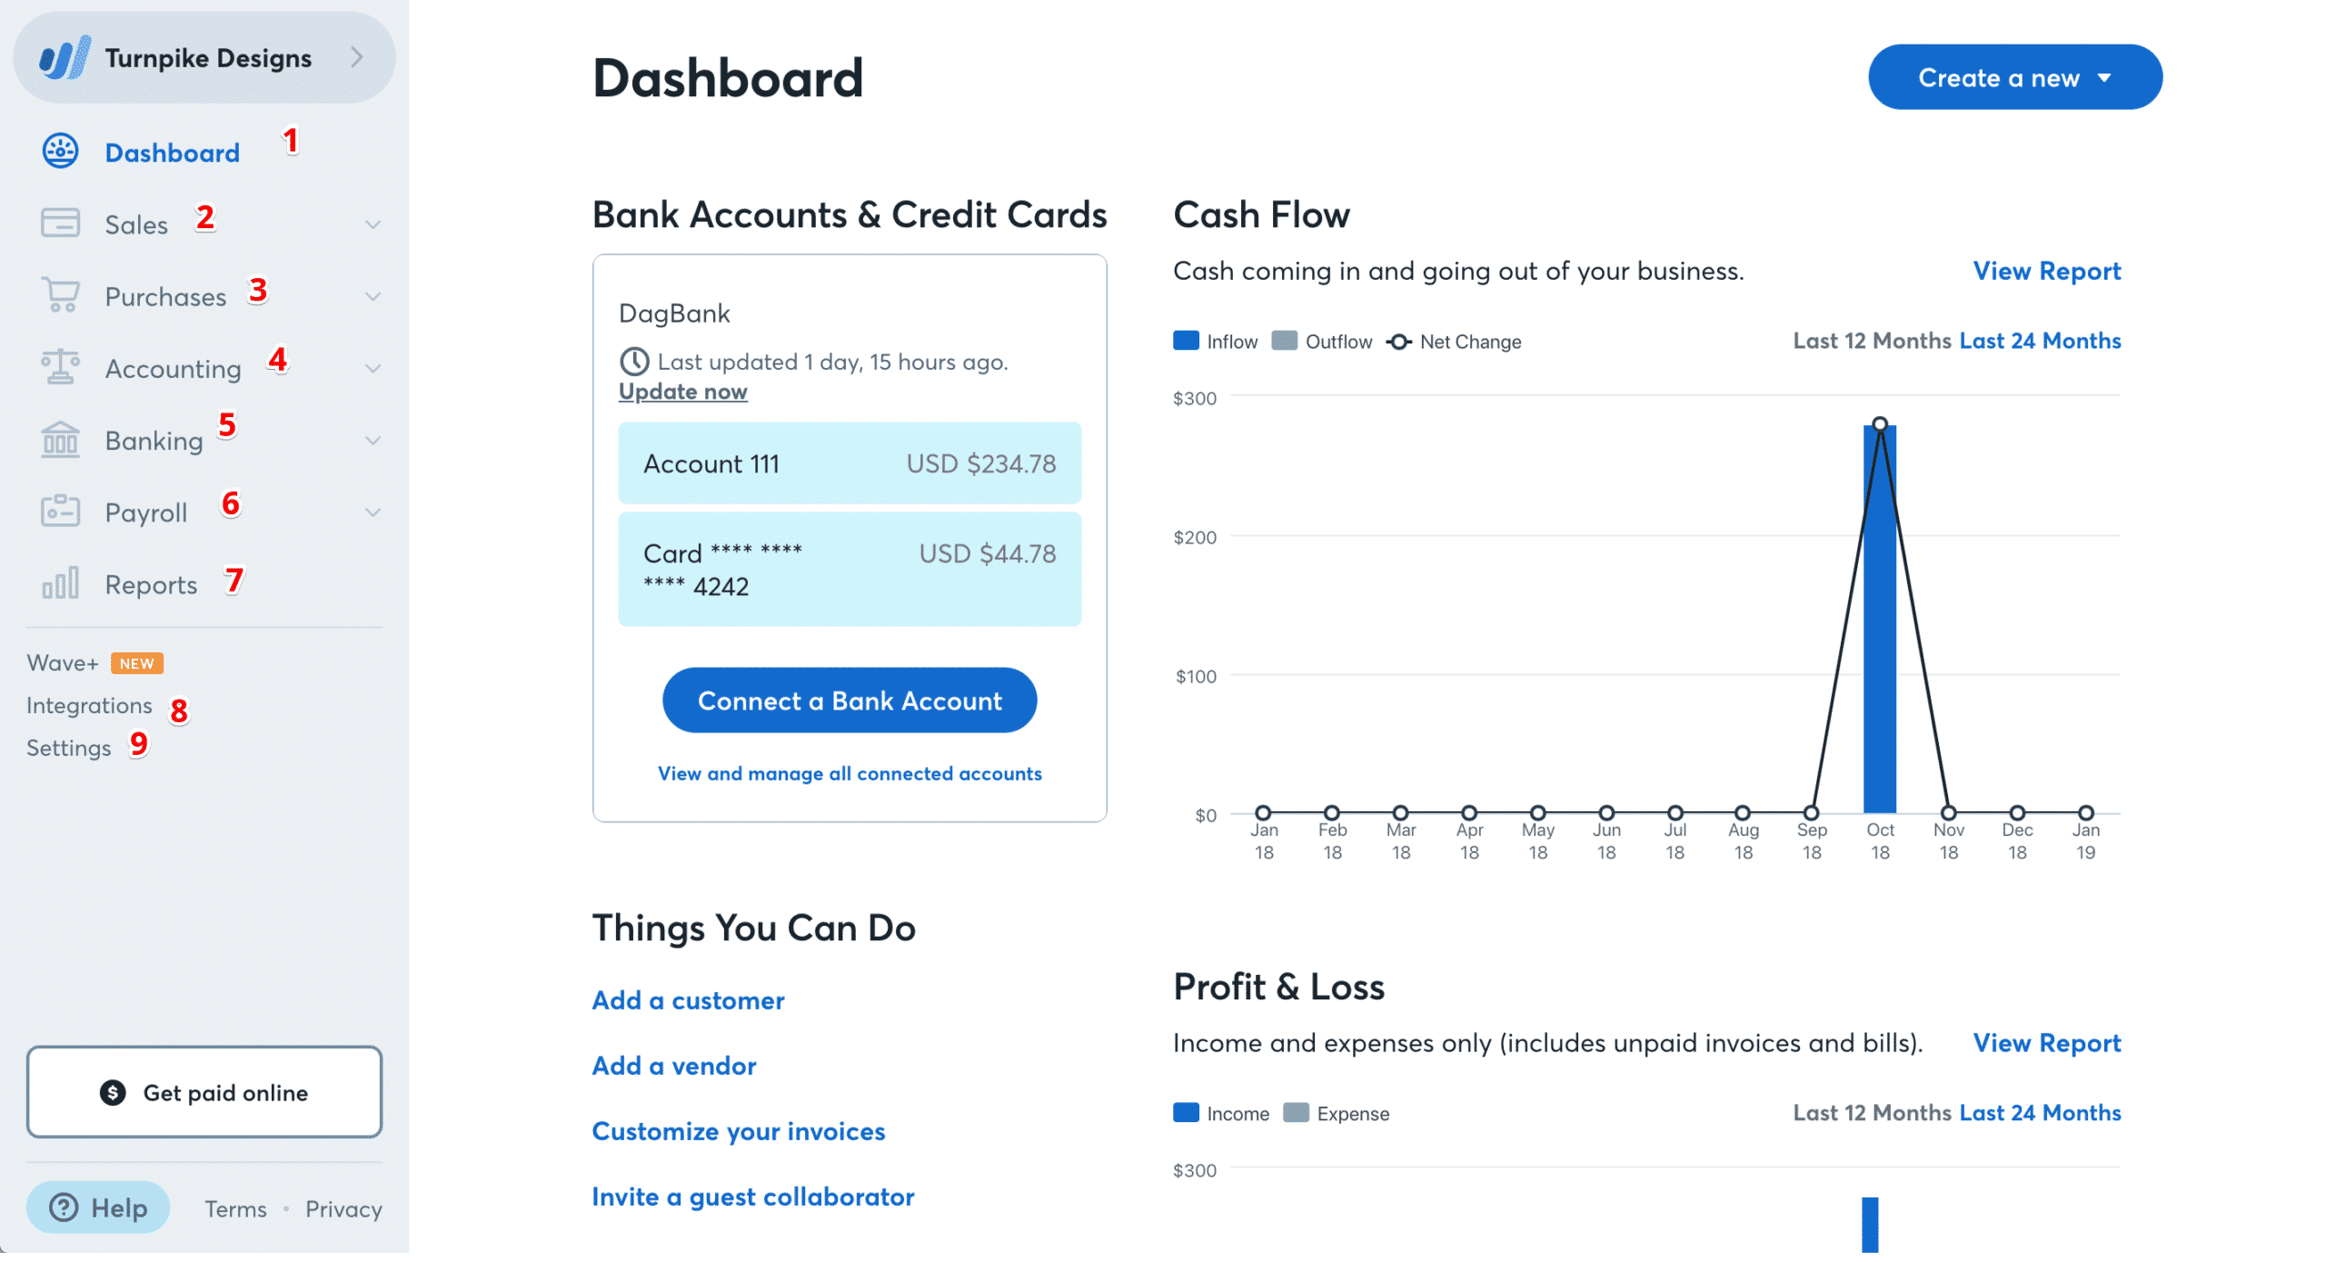The image size is (2326, 1262).
Task: Click the Banking navigation icon
Action: click(57, 440)
